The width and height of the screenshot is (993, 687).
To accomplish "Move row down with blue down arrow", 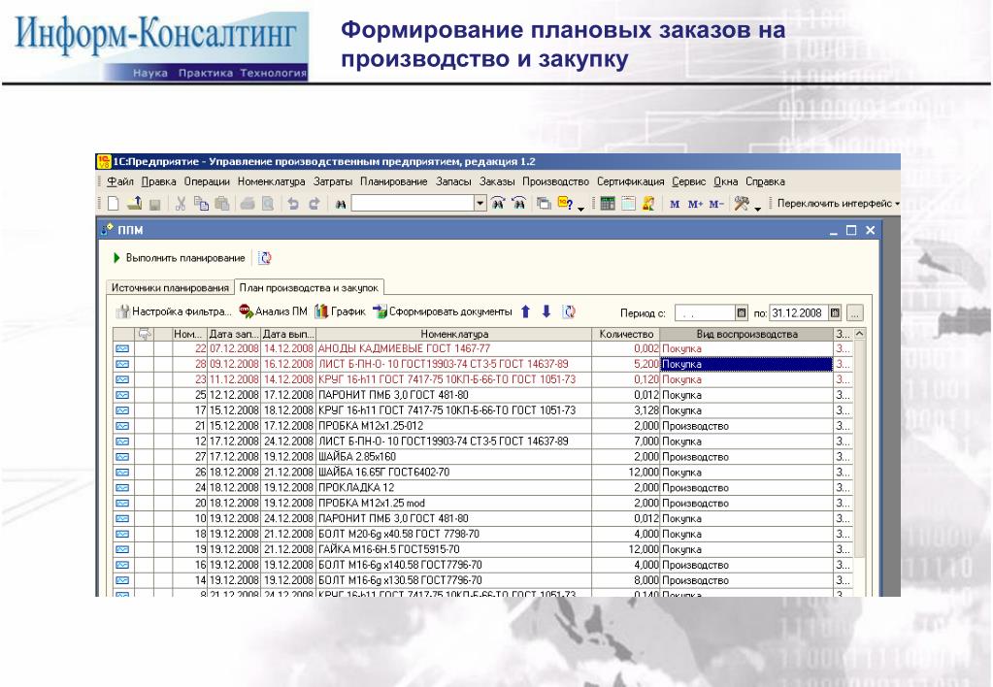I will point(546,311).
